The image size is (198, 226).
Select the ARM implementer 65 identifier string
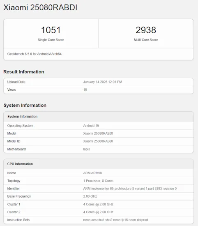click(x=130, y=189)
